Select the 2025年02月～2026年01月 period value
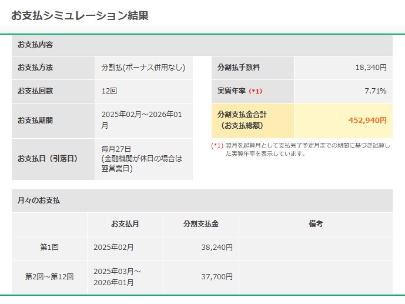This screenshot has width=405, height=304. point(142,120)
